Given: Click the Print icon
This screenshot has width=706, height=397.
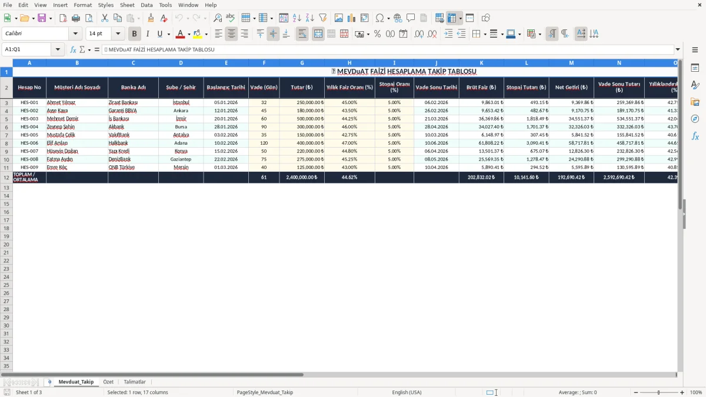Looking at the screenshot, I should [76, 18].
